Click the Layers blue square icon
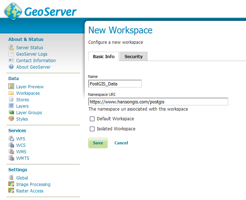 11,106
